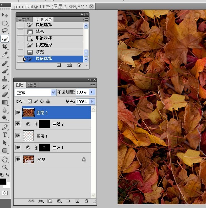Switch to the 通道 tab

32,85
